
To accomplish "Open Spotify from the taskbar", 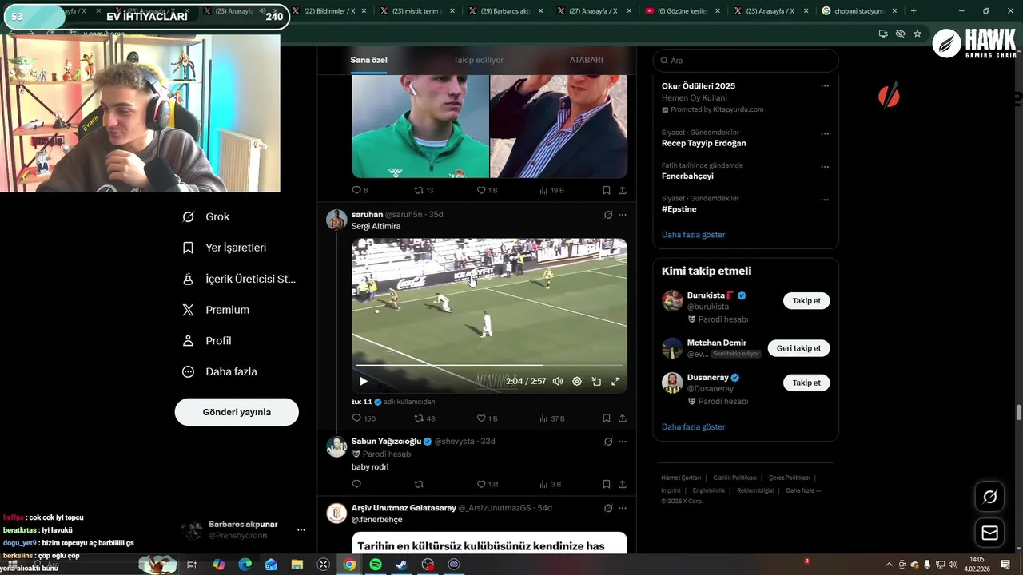I will [x=376, y=565].
